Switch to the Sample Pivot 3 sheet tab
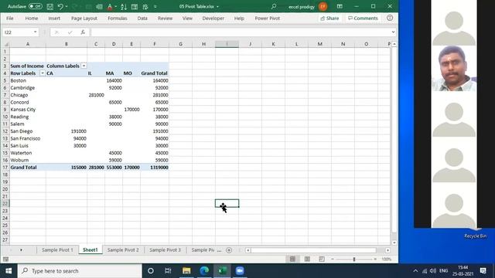Image resolution: width=495 pixels, height=278 pixels. pos(165,250)
